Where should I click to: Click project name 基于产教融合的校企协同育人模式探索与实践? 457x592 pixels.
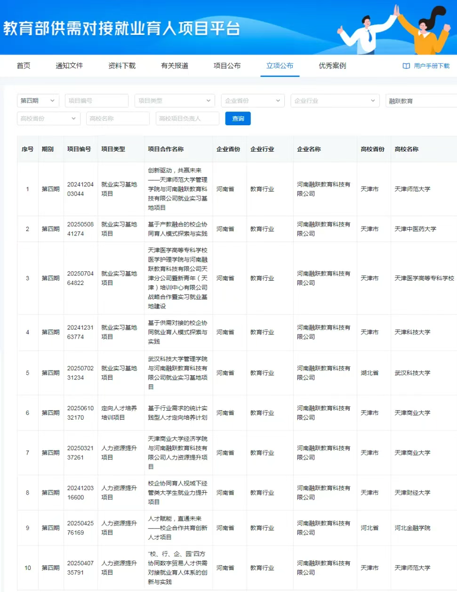click(177, 229)
